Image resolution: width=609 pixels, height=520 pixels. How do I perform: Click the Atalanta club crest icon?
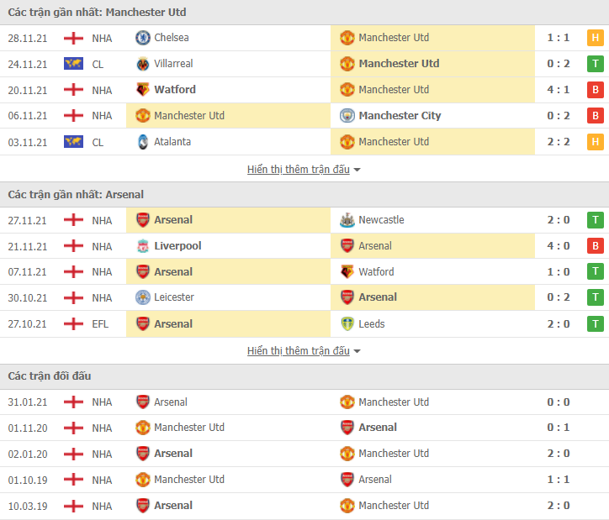tap(142, 142)
